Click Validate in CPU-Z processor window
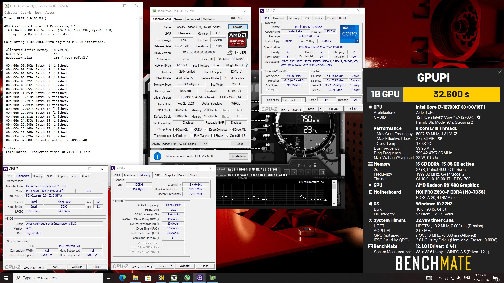 pyautogui.click(x=333, y=109)
